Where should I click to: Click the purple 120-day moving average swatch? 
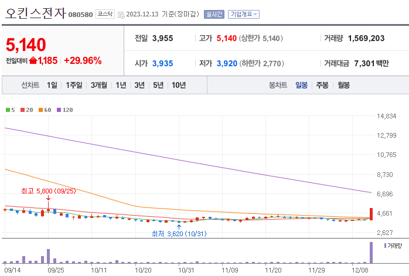(x=59, y=110)
